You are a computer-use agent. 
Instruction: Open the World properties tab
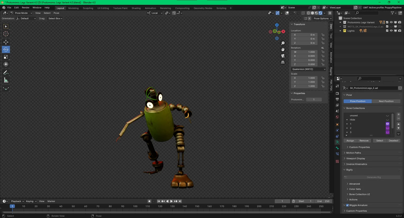(x=337, y=117)
